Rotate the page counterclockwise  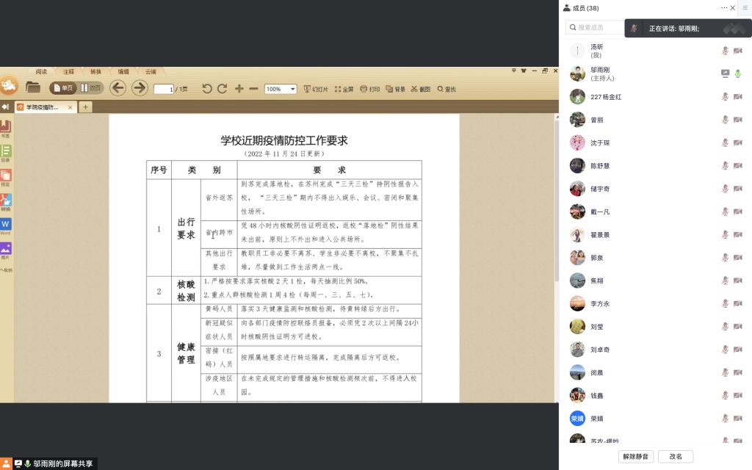pos(206,89)
